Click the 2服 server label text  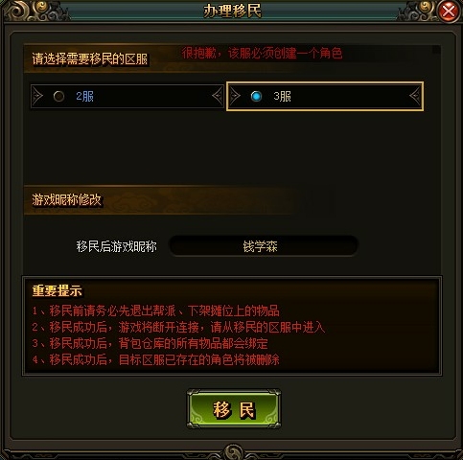tap(84, 96)
